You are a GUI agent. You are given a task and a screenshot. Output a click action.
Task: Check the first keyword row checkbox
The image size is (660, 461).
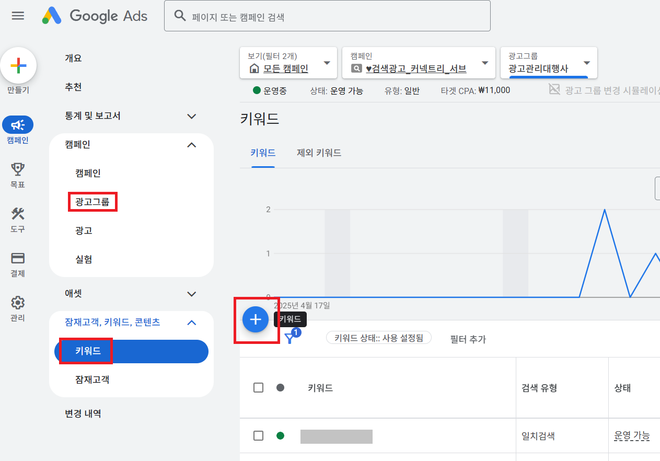tap(258, 435)
